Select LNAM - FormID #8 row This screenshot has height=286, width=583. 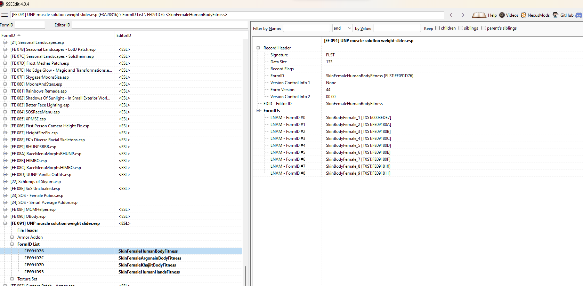[417, 173]
